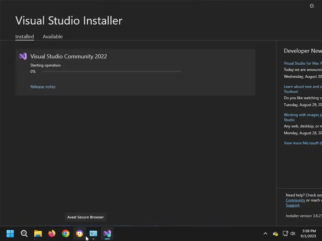Open the Release notes link

tap(43, 87)
